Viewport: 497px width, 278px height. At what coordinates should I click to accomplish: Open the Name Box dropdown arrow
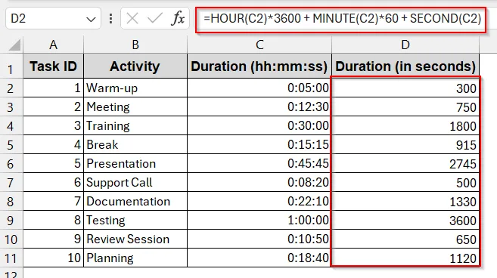[x=91, y=19]
